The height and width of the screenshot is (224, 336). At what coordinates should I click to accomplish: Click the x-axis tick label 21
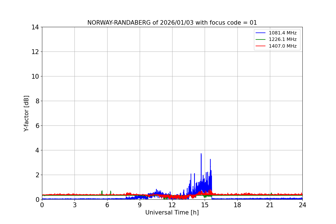tap(270, 205)
